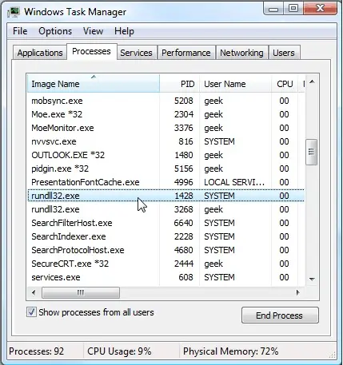Sort by User Name column header
This screenshot has height=365, width=343.
click(235, 84)
